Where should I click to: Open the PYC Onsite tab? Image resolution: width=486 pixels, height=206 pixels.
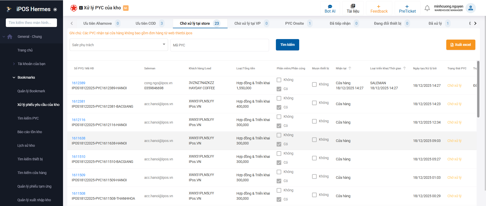298,23
